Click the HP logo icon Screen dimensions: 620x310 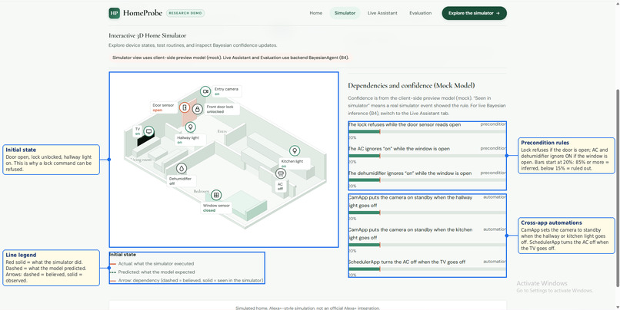(115, 13)
